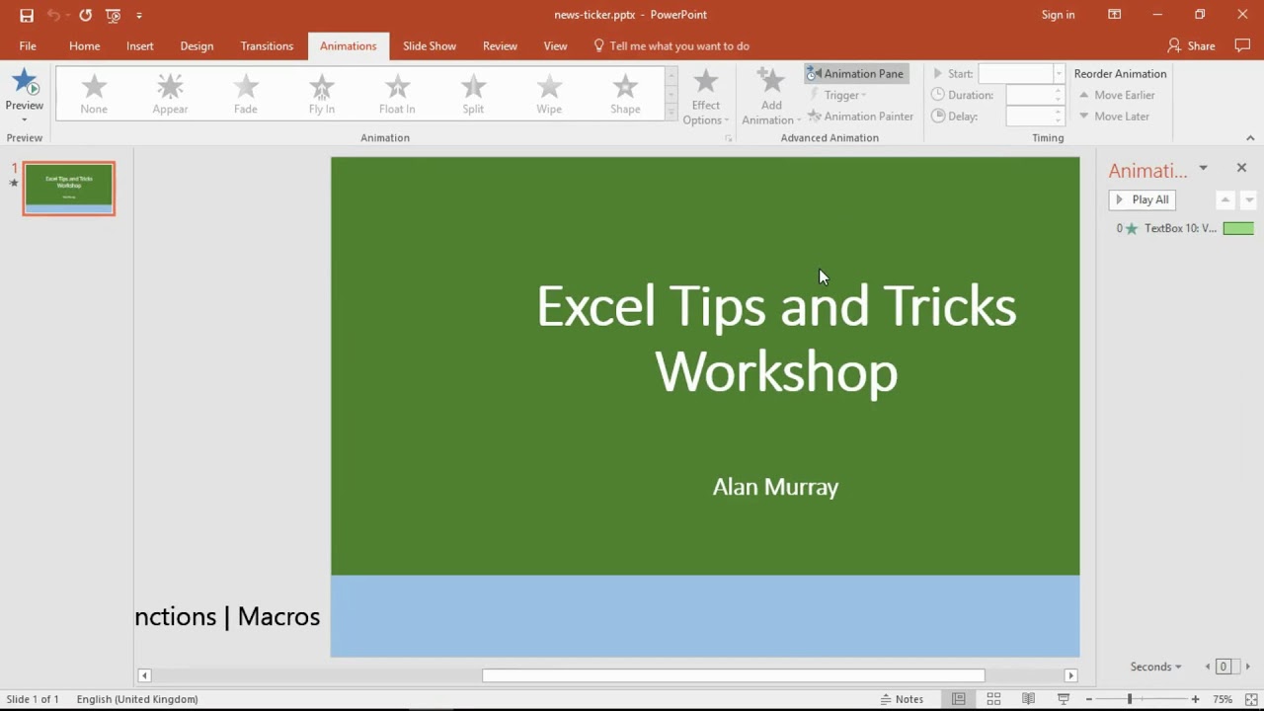Image resolution: width=1264 pixels, height=711 pixels.
Task: Click the zoom slider handle
Action: tap(1130, 699)
